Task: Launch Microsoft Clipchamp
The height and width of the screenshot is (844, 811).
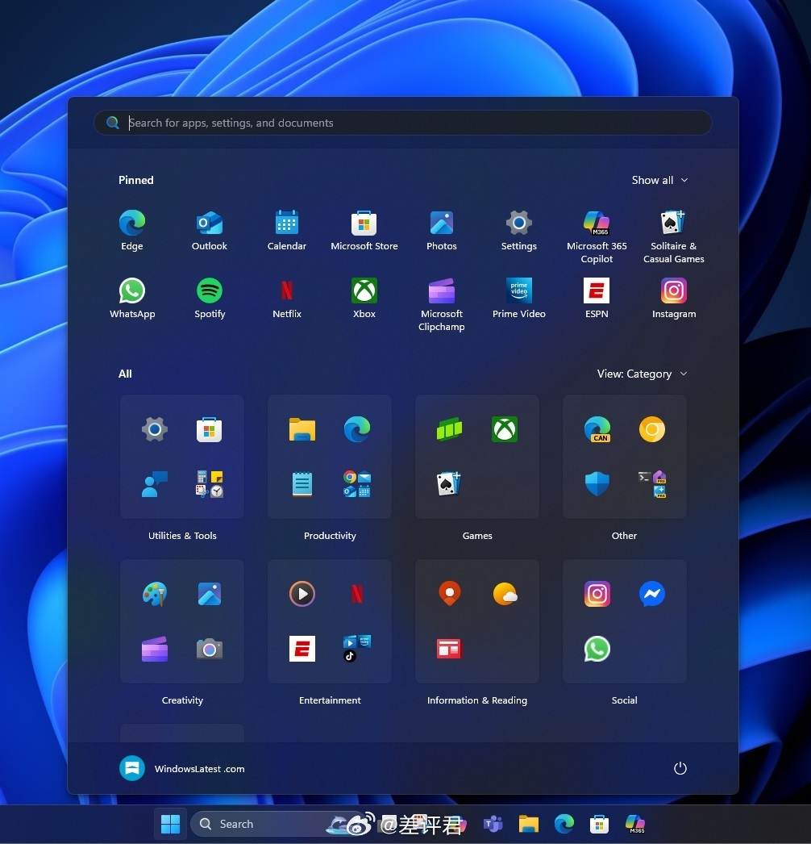Action: [x=442, y=305]
